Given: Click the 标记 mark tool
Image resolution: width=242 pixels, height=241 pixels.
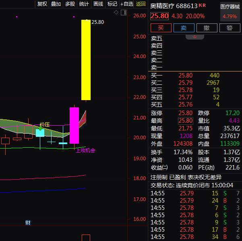Looking at the screenshot, I should click(x=112, y=4).
